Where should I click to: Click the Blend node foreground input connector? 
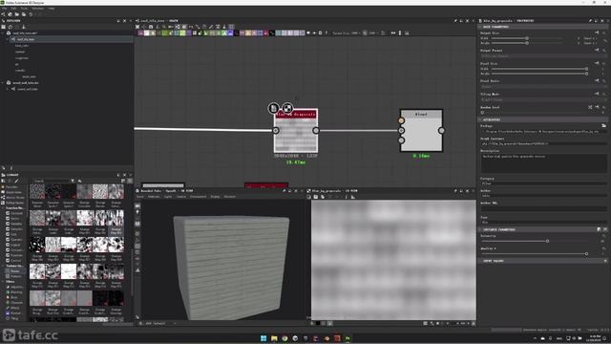tap(401, 120)
